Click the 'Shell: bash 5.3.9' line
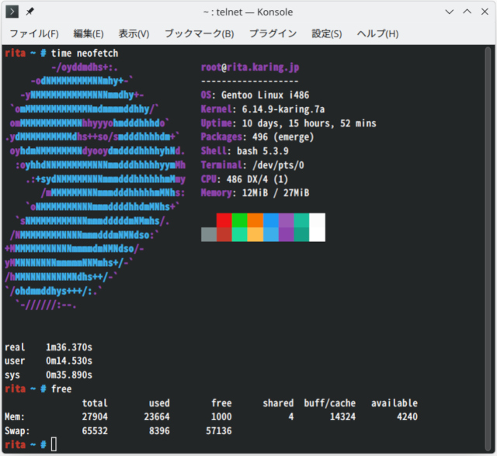This screenshot has width=497, height=456. (x=245, y=151)
